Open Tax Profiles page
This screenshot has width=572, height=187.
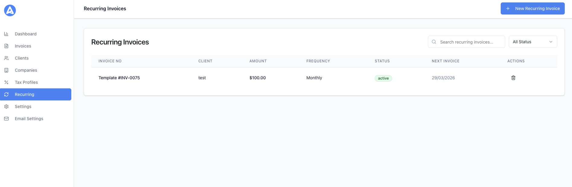pyautogui.click(x=36, y=82)
